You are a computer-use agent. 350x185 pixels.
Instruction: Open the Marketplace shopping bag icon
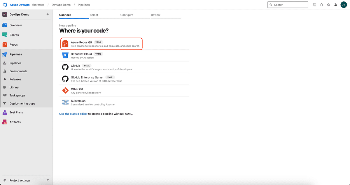click(321, 5)
